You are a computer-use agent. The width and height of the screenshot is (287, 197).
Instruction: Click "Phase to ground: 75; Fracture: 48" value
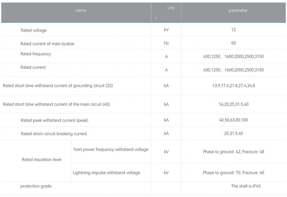[x=233, y=173]
